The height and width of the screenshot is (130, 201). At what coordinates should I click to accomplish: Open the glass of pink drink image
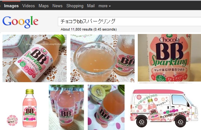tap(103, 58)
